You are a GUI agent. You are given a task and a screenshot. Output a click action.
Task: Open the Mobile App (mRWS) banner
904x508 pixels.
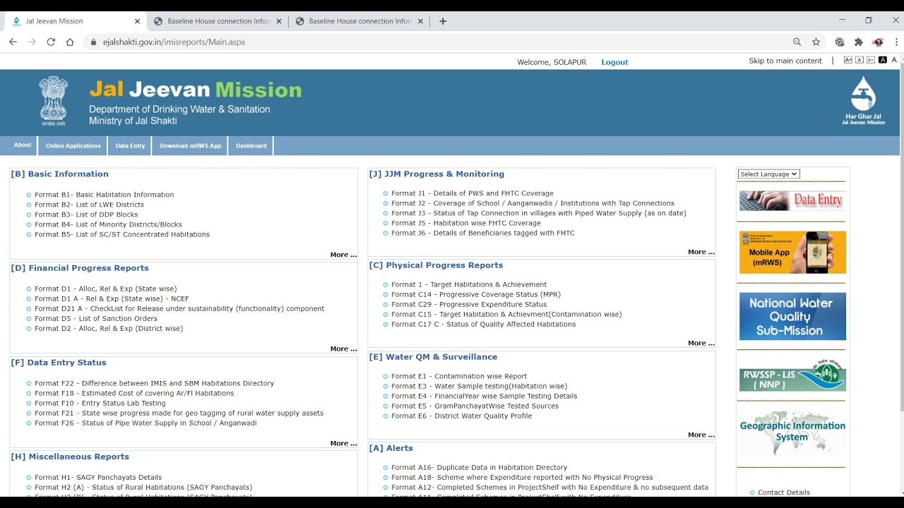coord(792,252)
